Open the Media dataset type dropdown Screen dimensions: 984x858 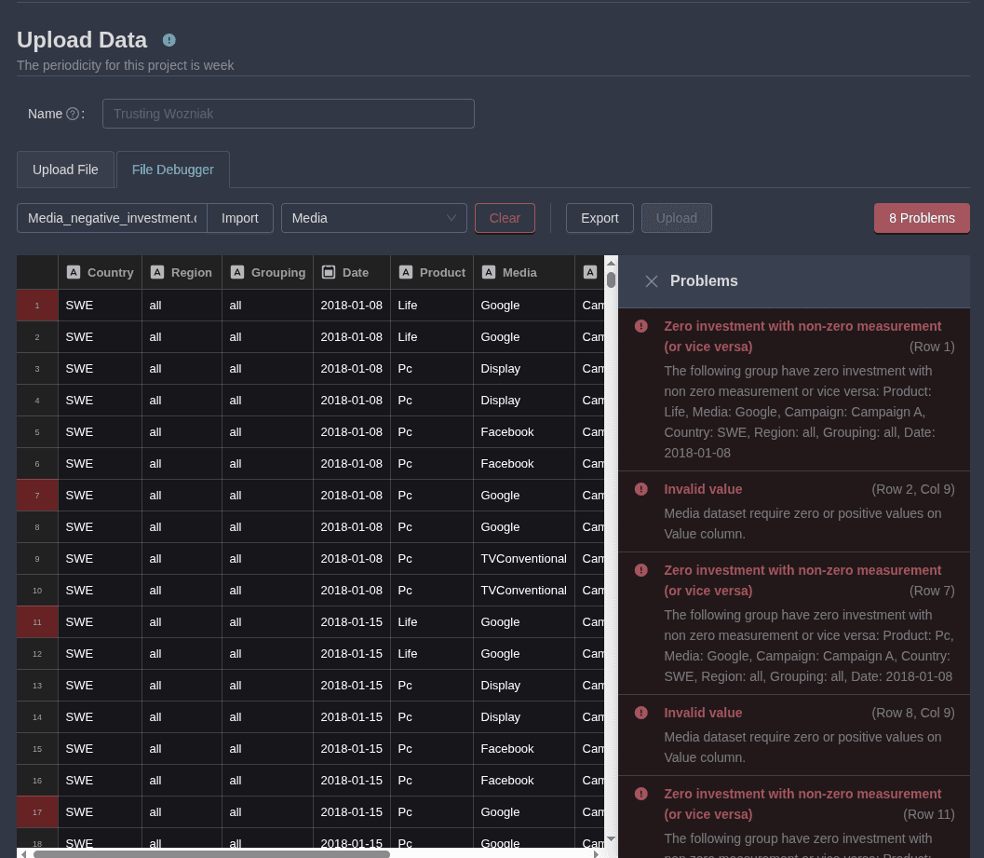(373, 218)
